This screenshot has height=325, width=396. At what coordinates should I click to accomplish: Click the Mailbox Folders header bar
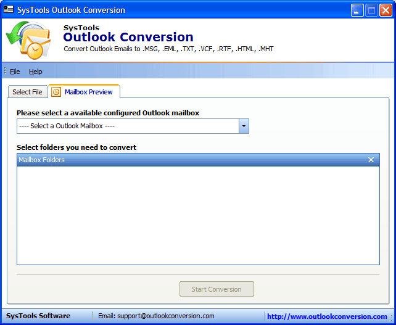click(x=198, y=160)
